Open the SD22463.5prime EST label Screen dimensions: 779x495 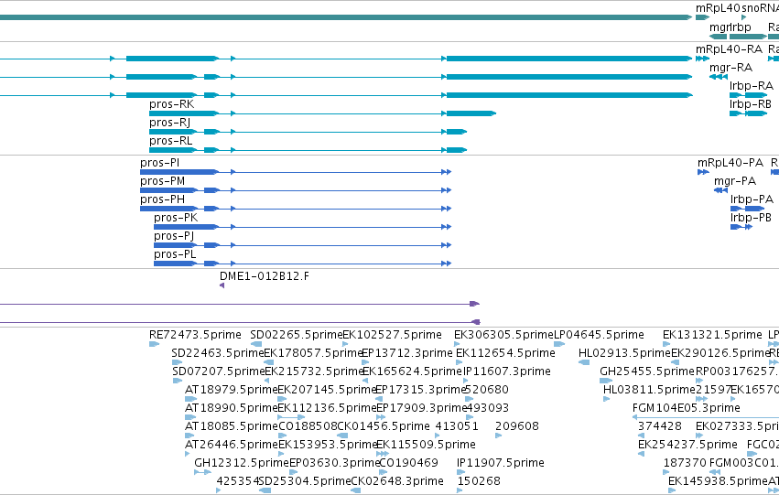click(218, 353)
